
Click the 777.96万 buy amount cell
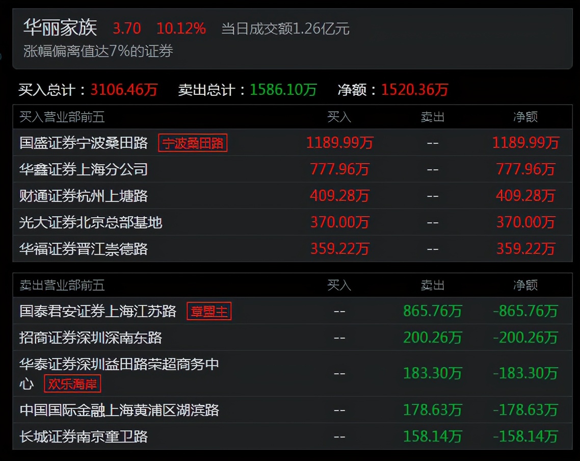point(339,169)
